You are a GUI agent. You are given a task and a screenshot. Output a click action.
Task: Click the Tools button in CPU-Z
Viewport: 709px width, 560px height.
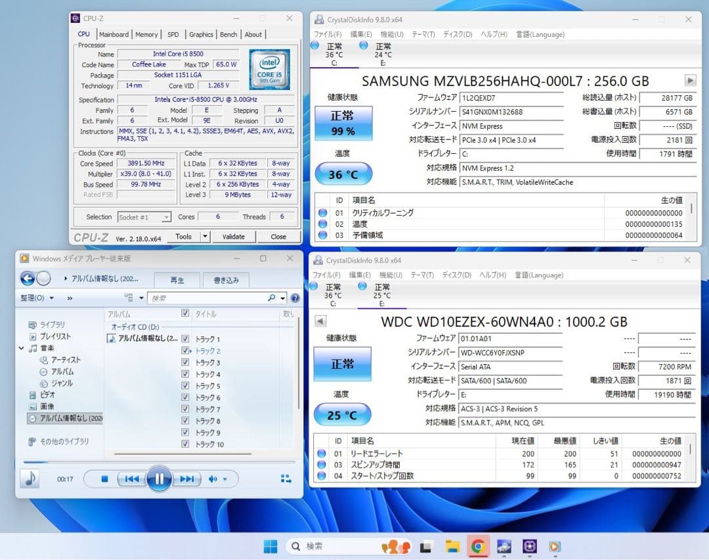(x=184, y=237)
